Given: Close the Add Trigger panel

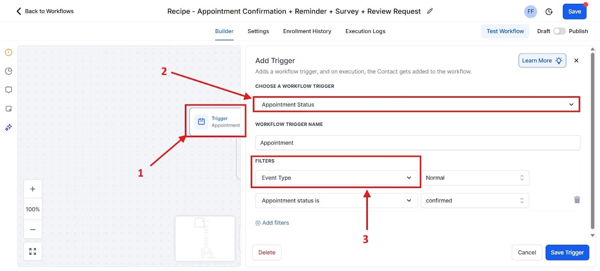Looking at the screenshot, I should 576,61.
